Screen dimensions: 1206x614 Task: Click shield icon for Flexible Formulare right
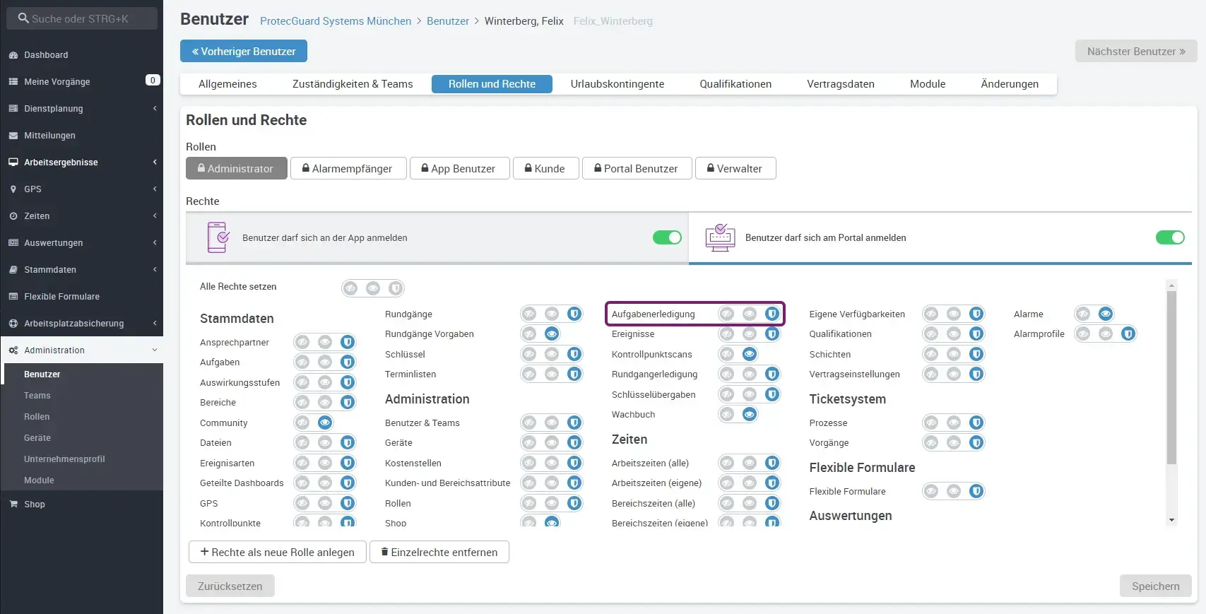pyautogui.click(x=976, y=491)
